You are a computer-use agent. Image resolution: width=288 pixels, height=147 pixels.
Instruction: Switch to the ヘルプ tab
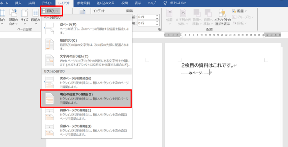(x=152, y=3)
